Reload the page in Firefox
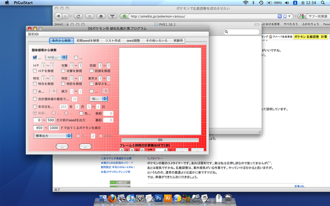Screen dimensions: 330x206 78,16
